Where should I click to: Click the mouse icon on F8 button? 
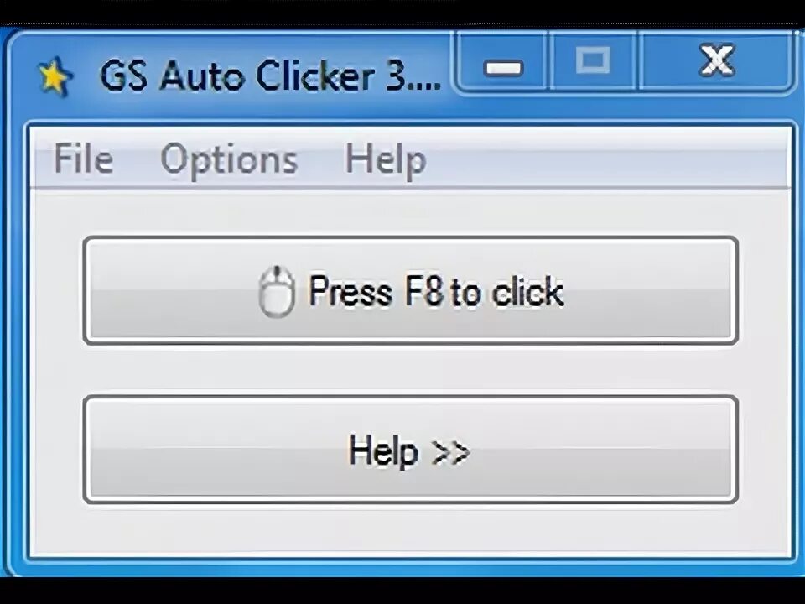tap(276, 291)
